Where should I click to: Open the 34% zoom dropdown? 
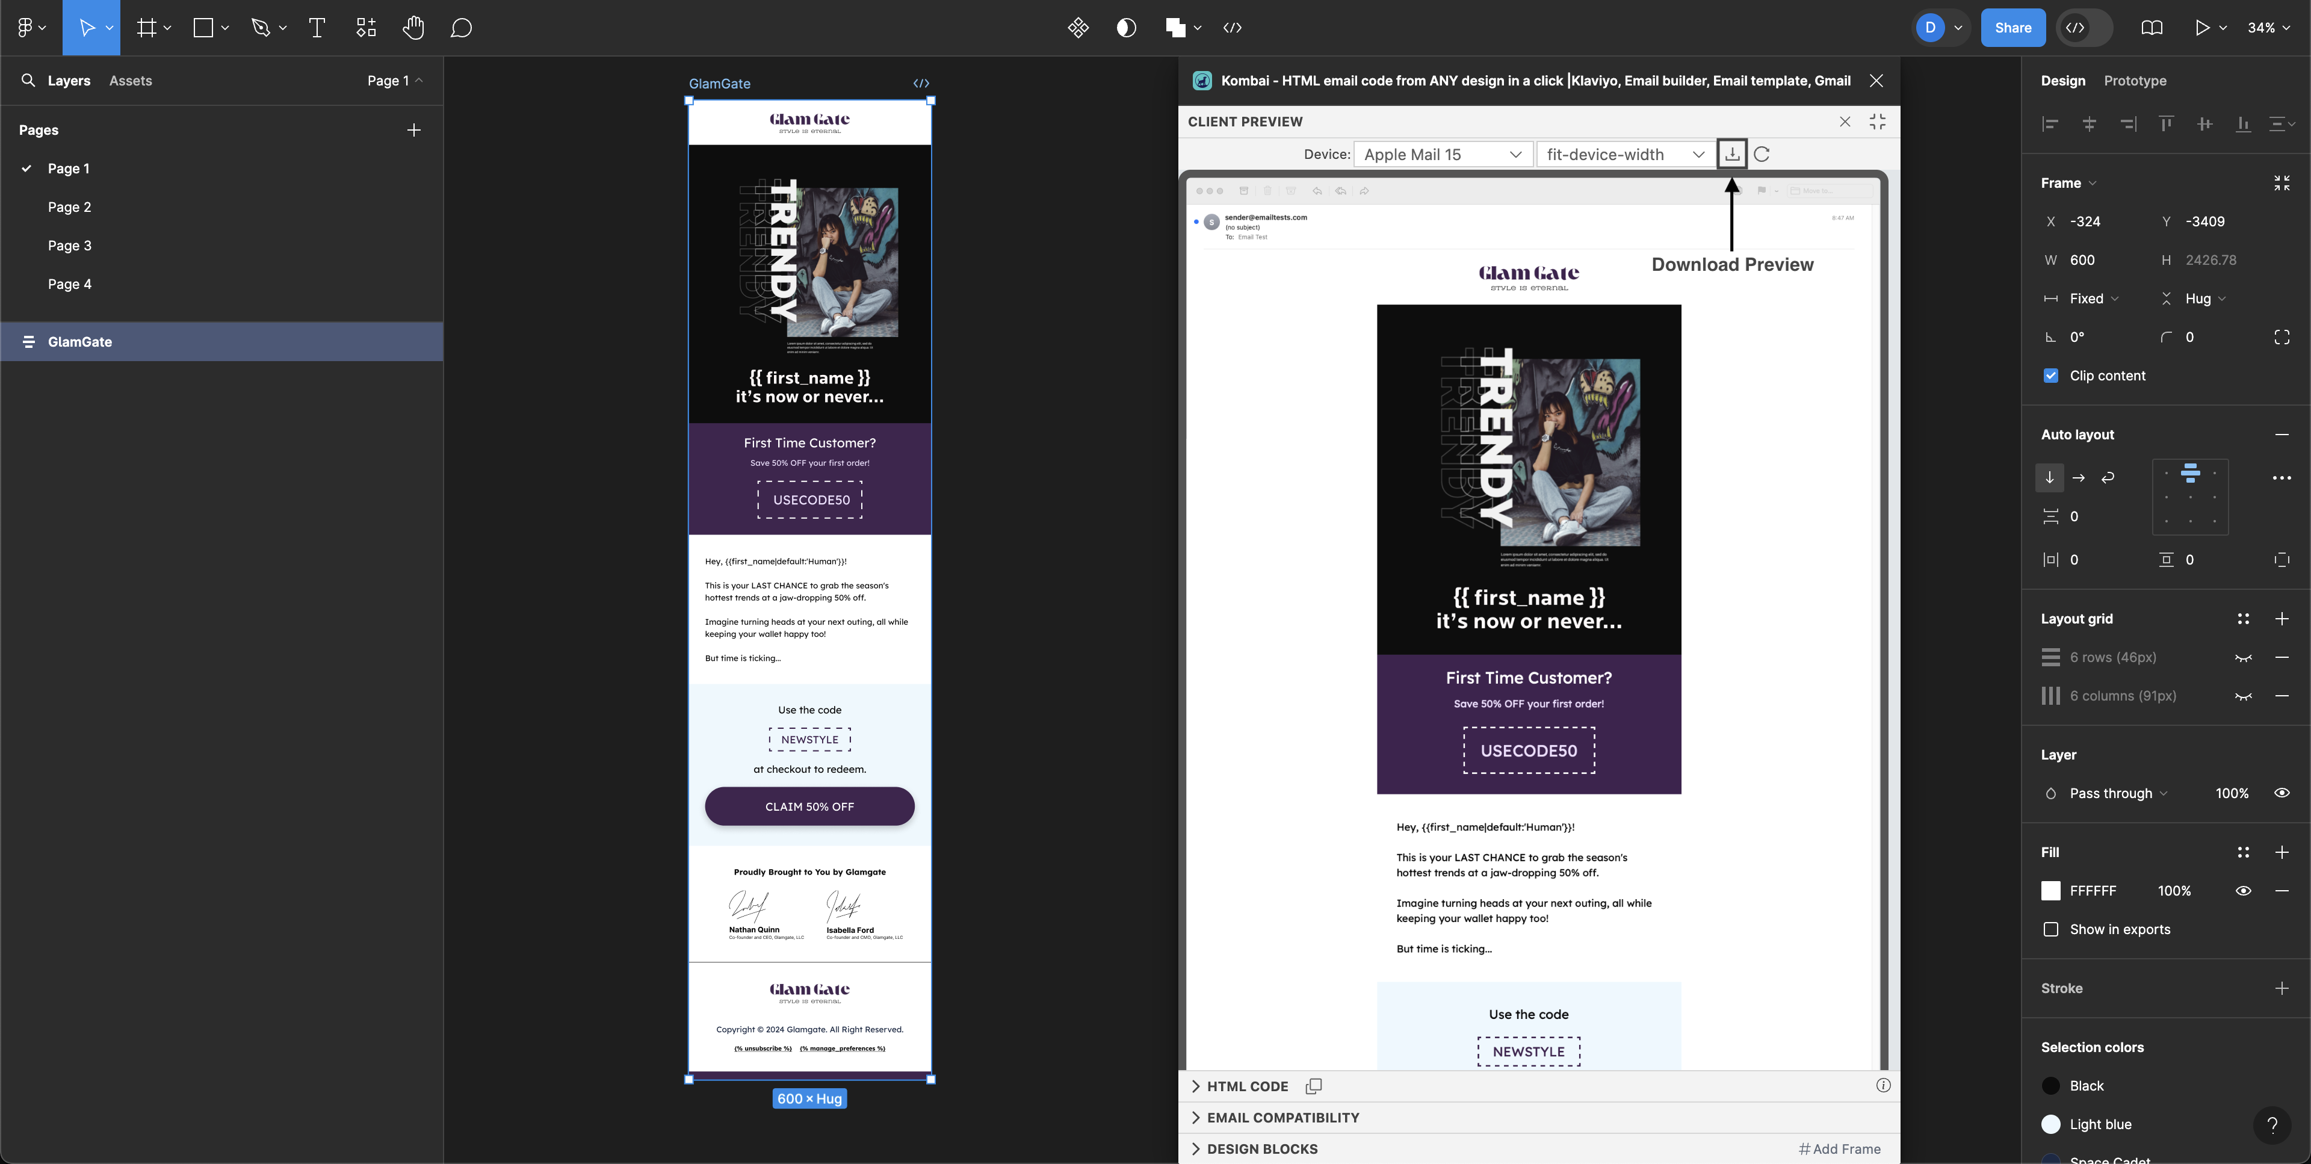click(2268, 28)
